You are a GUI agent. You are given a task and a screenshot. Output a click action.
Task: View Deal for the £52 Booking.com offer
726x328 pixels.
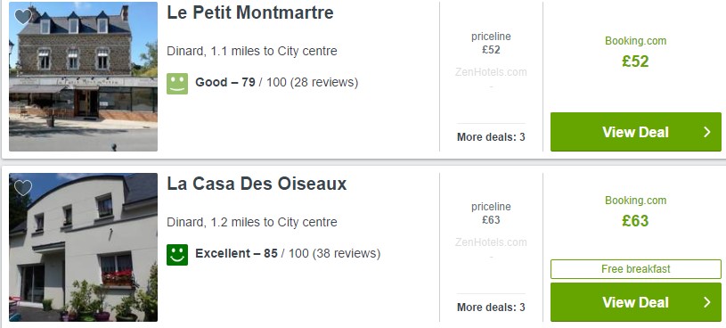[636, 132]
